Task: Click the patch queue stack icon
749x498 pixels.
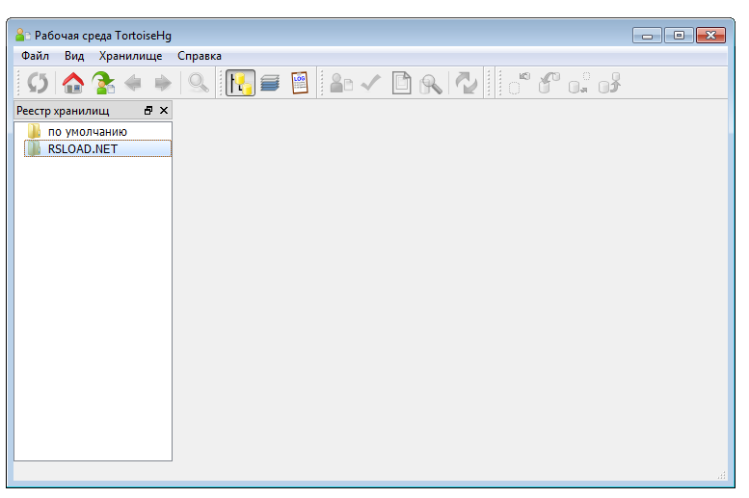Action: [x=270, y=83]
